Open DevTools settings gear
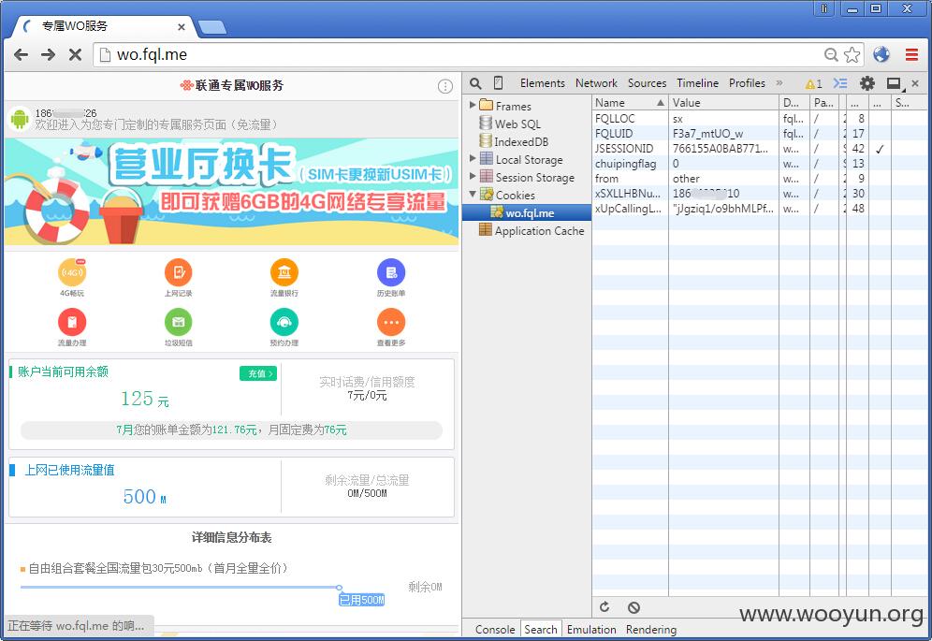The image size is (932, 641). pos(867,83)
